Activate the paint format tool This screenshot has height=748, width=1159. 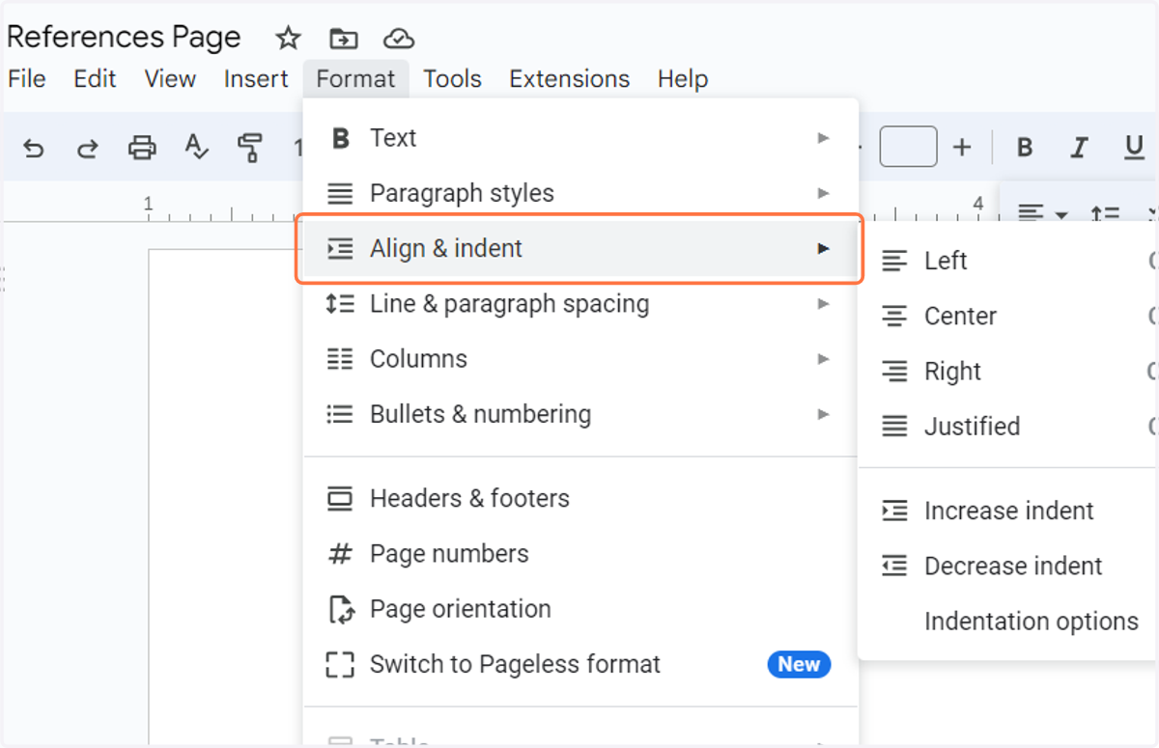coord(250,148)
